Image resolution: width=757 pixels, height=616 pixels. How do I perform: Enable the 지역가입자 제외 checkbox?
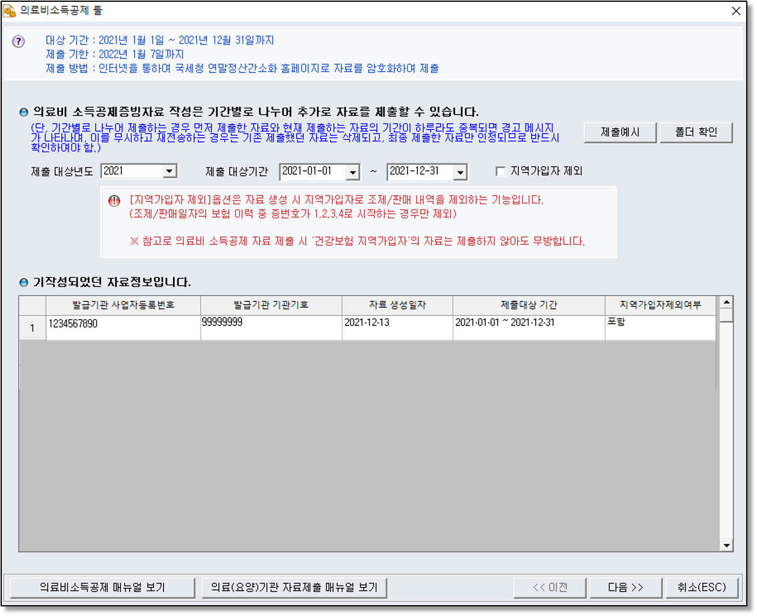(500, 171)
